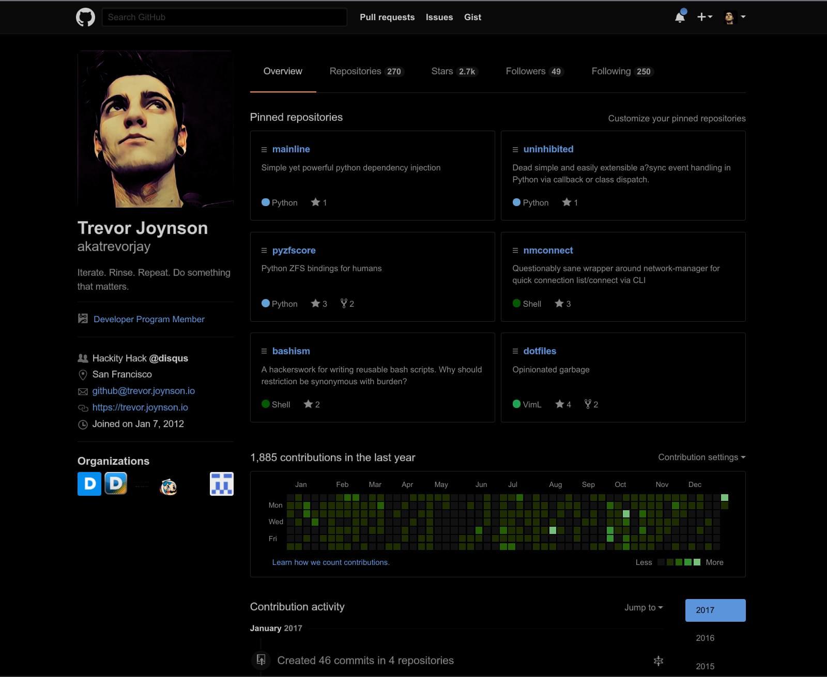Click the star count on pyzfscore
Image resolution: width=827 pixels, height=677 pixels.
[318, 304]
